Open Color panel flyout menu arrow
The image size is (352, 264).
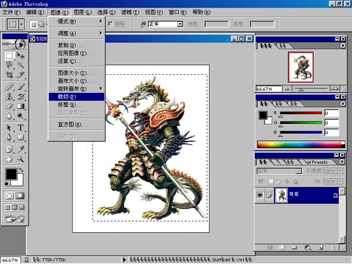pos(342,103)
